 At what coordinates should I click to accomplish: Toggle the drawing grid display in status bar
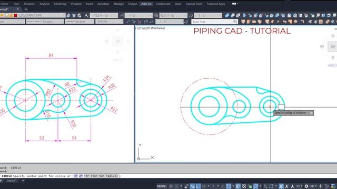click(171, 186)
